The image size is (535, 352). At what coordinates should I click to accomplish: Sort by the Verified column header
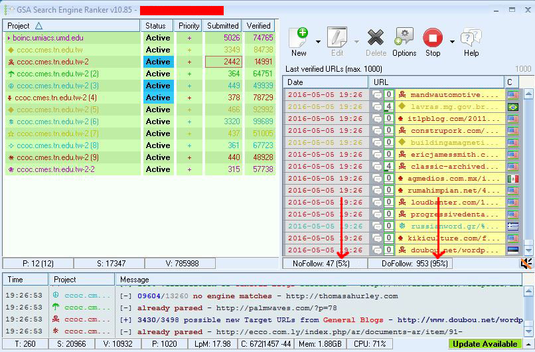[259, 25]
